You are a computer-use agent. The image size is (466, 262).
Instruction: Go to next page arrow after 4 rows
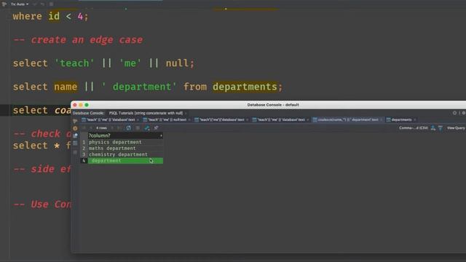click(112, 128)
